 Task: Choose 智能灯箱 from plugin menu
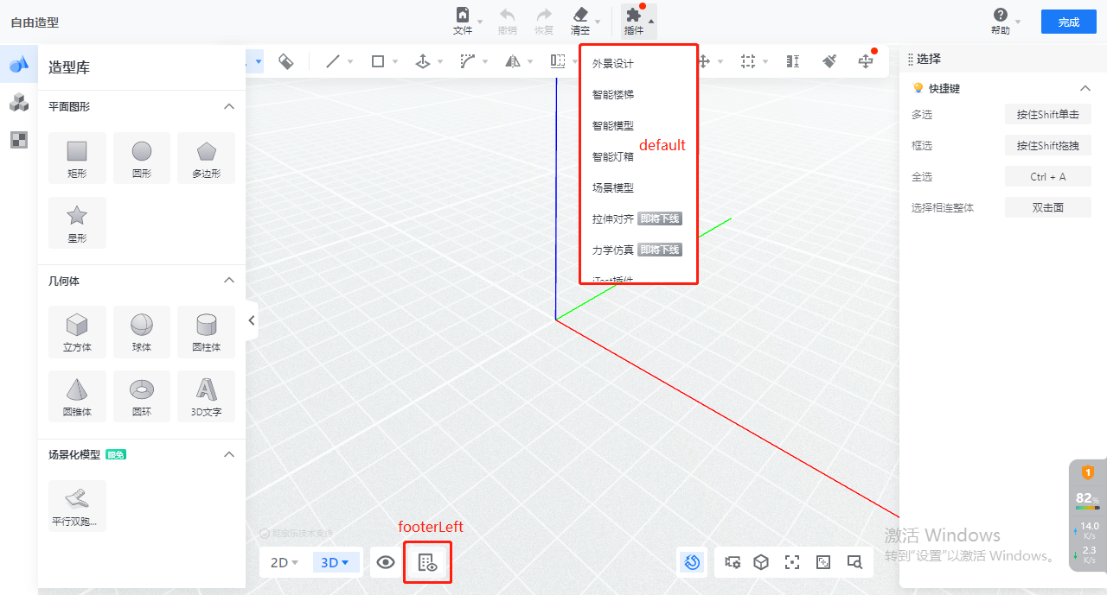pos(613,157)
